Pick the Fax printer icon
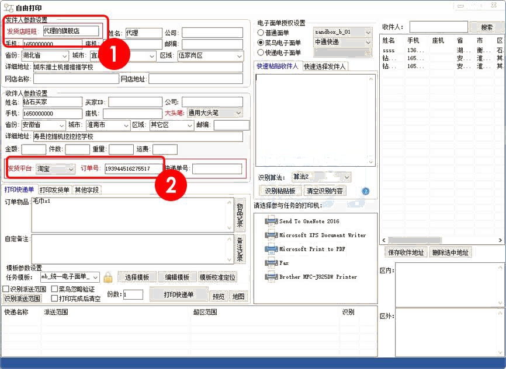This screenshot has height=369, width=506. [x=271, y=263]
